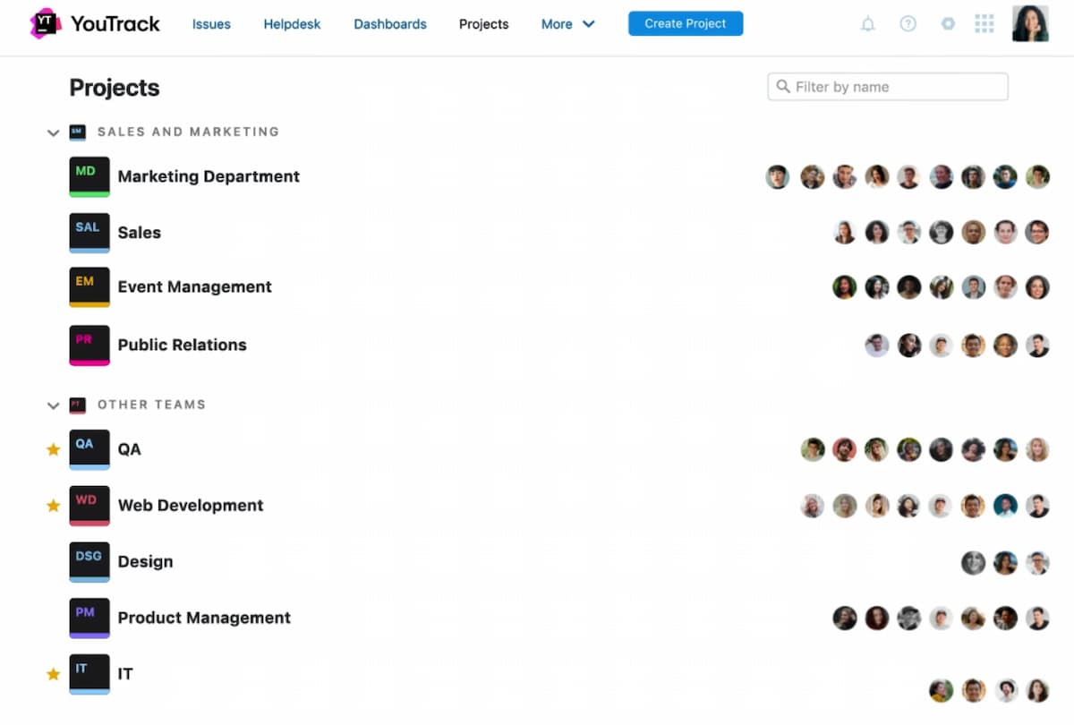Image resolution: width=1074 pixels, height=725 pixels.
Task: Open the notifications bell
Action: pyautogui.click(x=867, y=24)
